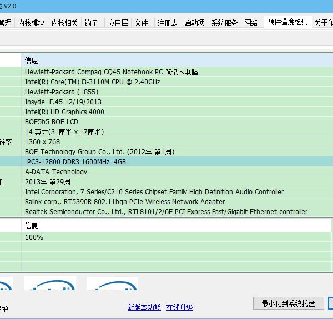Go to the 启动项 tab
This screenshot has width=333, height=319.
194,23
